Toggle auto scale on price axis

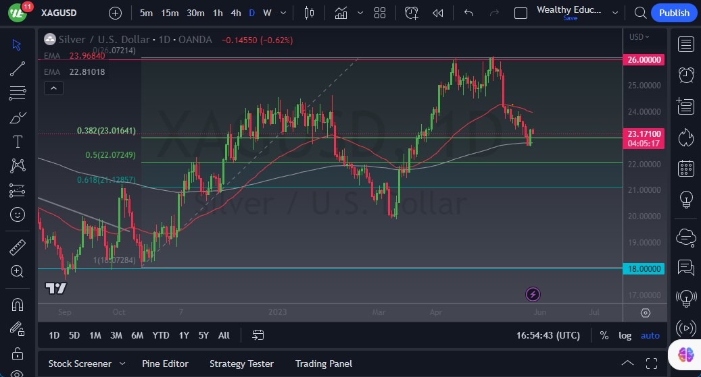pos(650,335)
